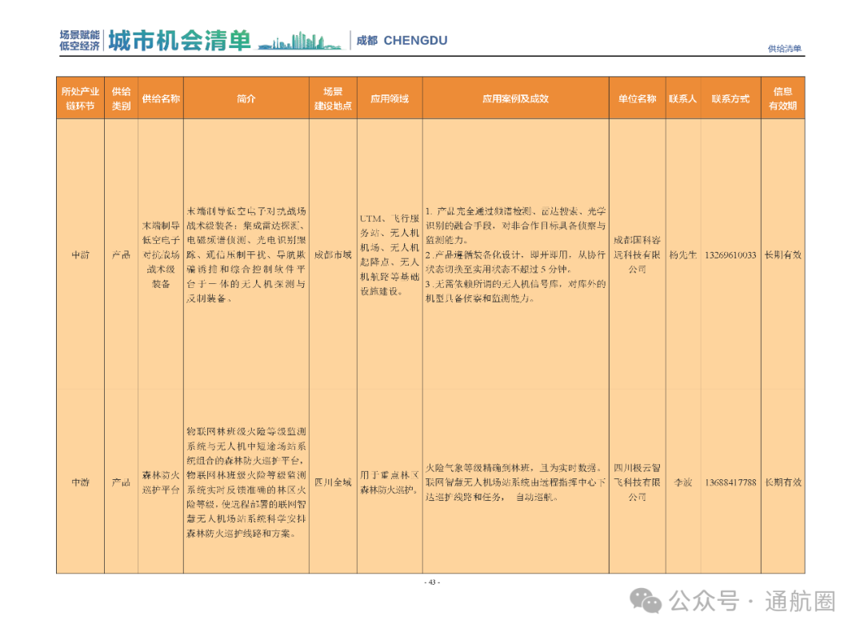Click the '场景赋能低空经济' header text

coord(79,41)
